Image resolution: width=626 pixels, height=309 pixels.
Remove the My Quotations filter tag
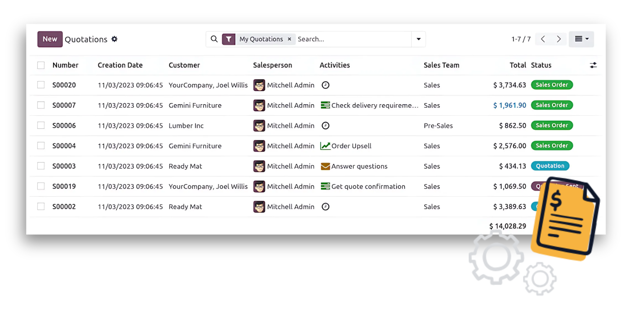(x=290, y=39)
